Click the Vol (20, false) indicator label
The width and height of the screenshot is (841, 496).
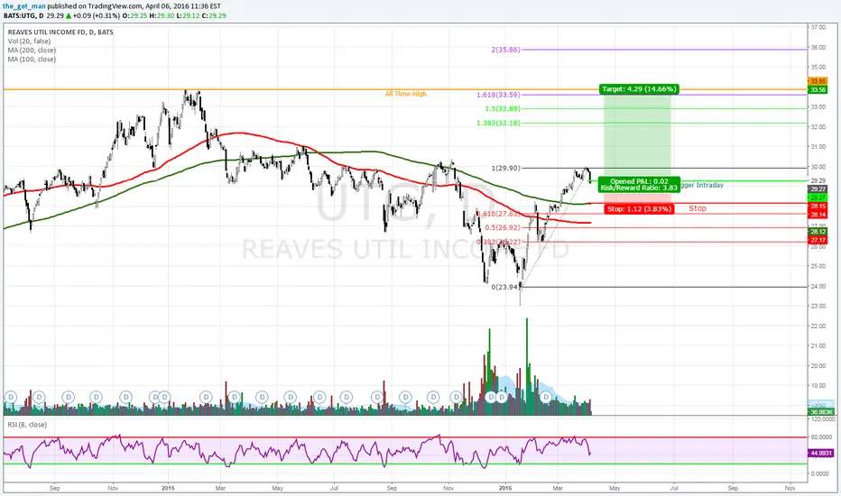click(29, 41)
